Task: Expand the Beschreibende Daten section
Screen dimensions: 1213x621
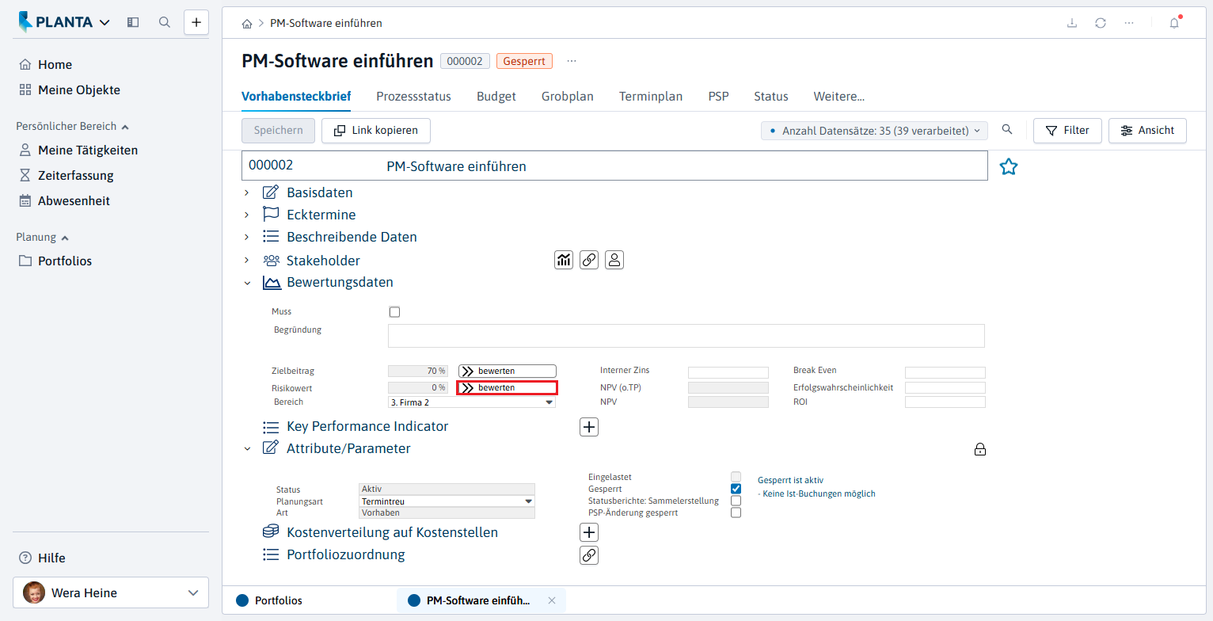Action: [247, 237]
